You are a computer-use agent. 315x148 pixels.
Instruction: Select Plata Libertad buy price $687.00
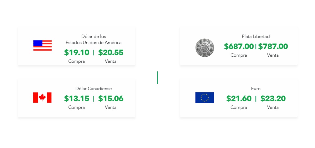pos(239,46)
